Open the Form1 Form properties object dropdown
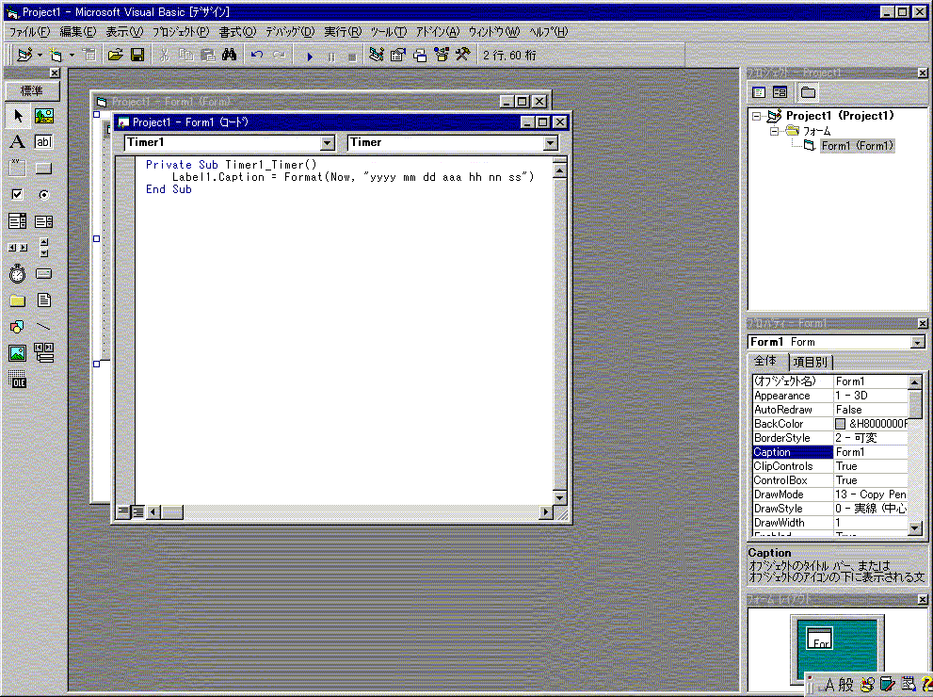Viewport: 933px width, 697px height. 918,342
